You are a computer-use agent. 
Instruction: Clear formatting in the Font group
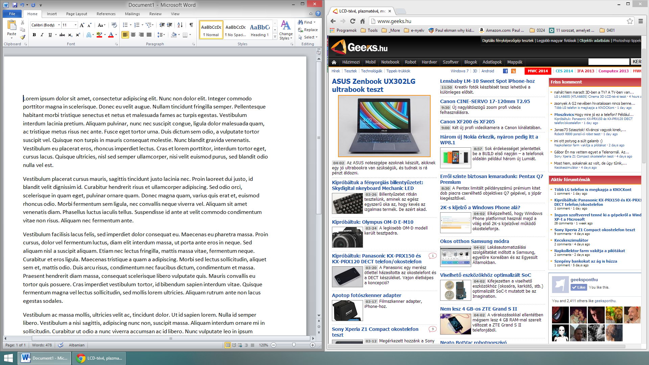(114, 25)
